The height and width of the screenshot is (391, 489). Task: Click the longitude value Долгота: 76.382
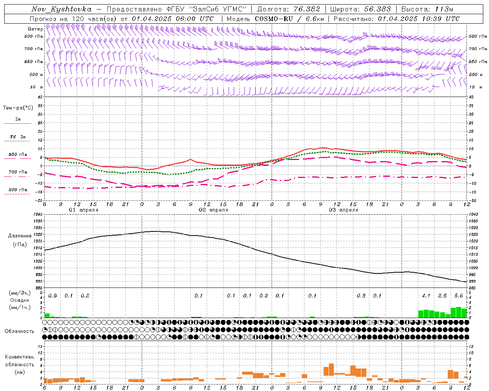tap(289, 9)
